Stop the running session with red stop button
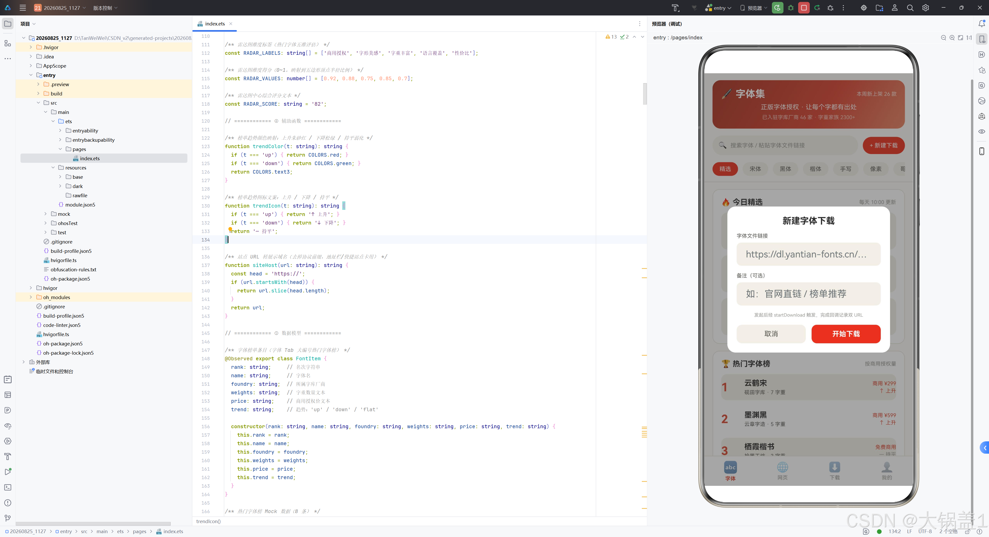Viewport: 989px width, 537px height. [804, 8]
